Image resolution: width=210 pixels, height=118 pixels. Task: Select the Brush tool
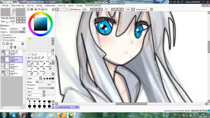(42, 63)
